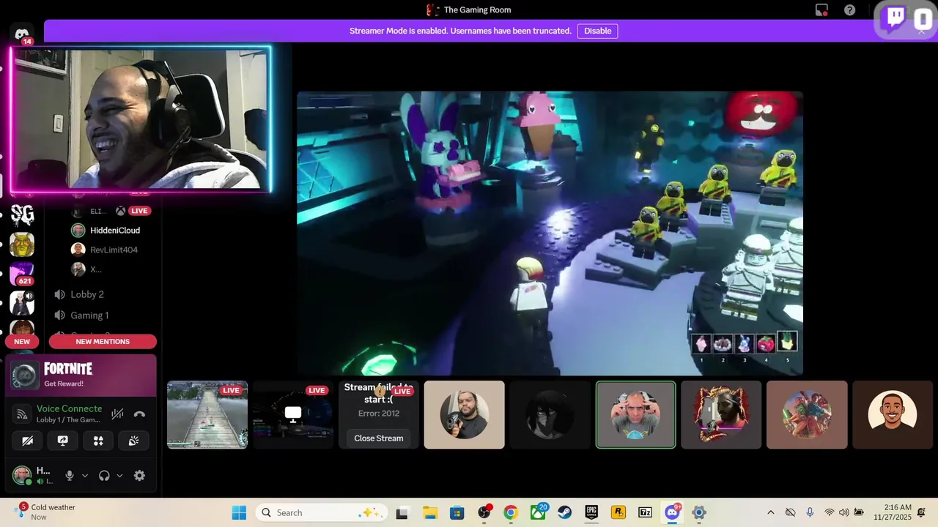938x527 pixels.
Task: Open Discord inbox icon in title bar
Action: (x=821, y=10)
